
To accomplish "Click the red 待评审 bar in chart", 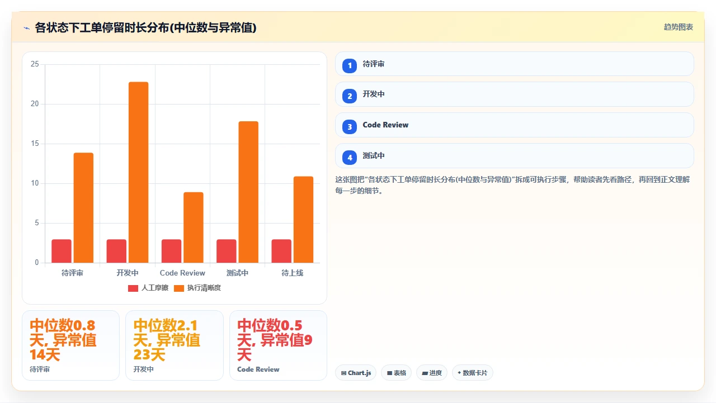I will click(x=62, y=251).
